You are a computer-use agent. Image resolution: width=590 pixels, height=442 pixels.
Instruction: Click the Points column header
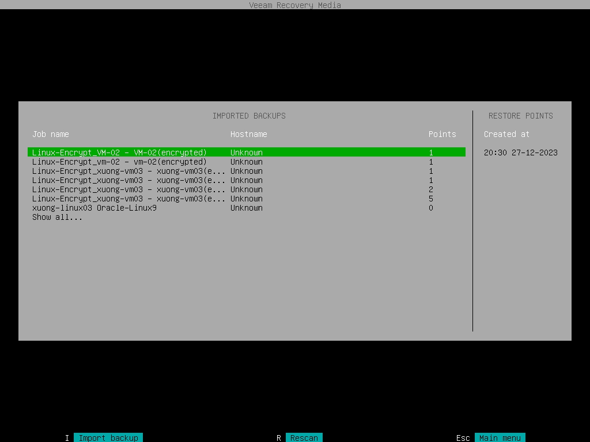[x=442, y=134]
